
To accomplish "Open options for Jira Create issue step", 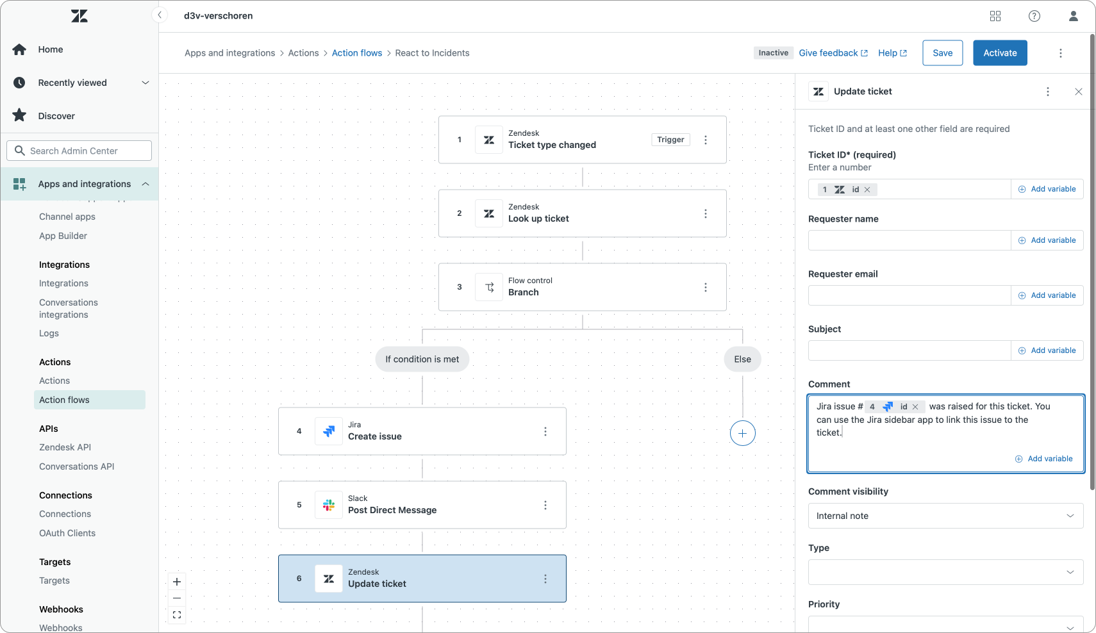I will [545, 431].
